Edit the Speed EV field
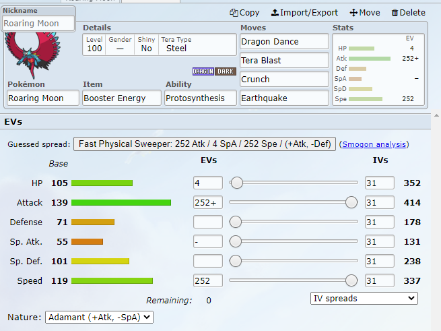This screenshot has width=441, height=331. pos(208,280)
